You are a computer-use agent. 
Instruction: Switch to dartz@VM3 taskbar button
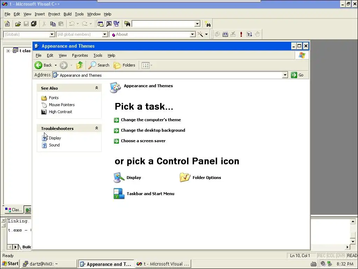point(49,264)
